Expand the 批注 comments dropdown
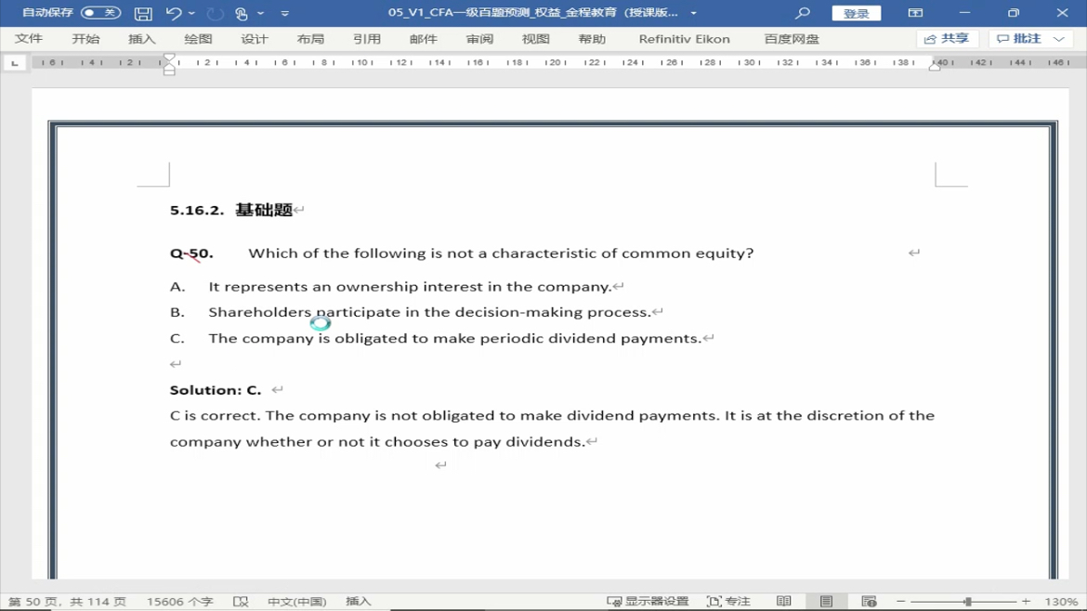Viewport: 1087px width, 611px height. (1059, 39)
